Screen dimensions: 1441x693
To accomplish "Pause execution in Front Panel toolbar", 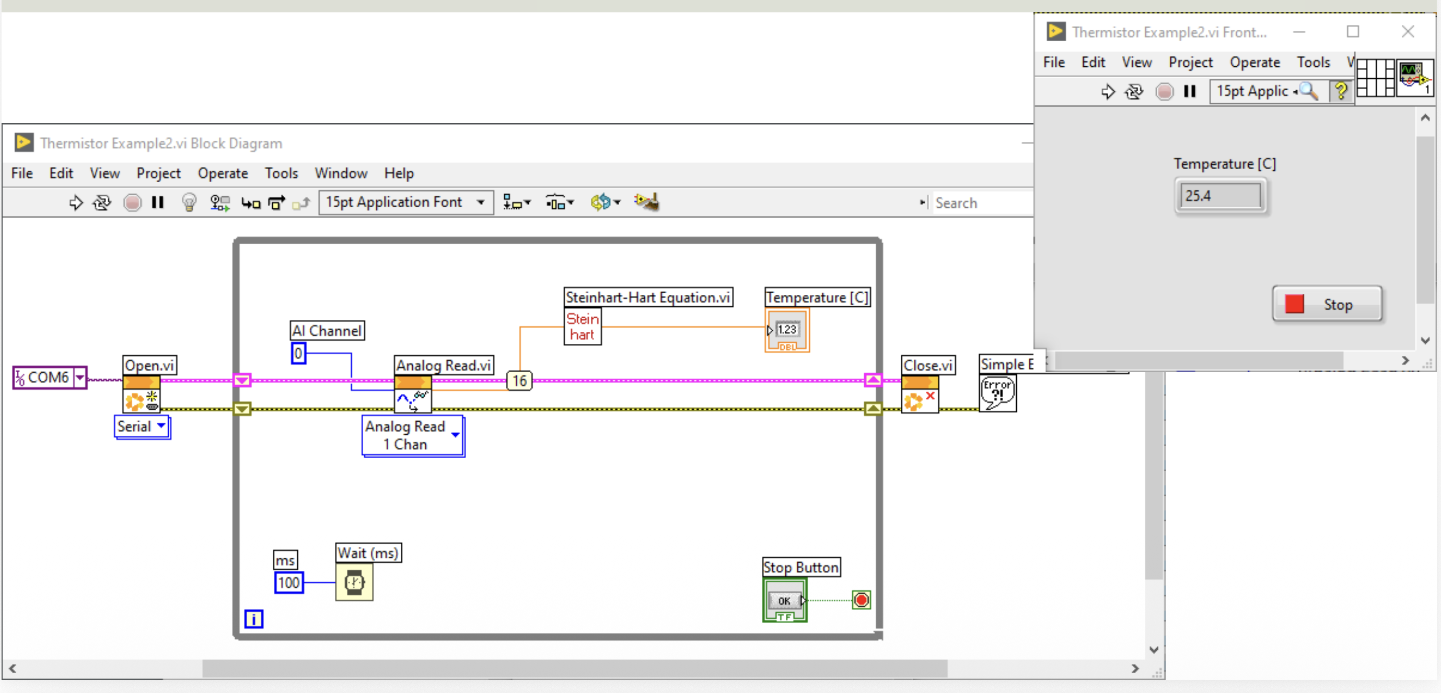I will (1190, 91).
